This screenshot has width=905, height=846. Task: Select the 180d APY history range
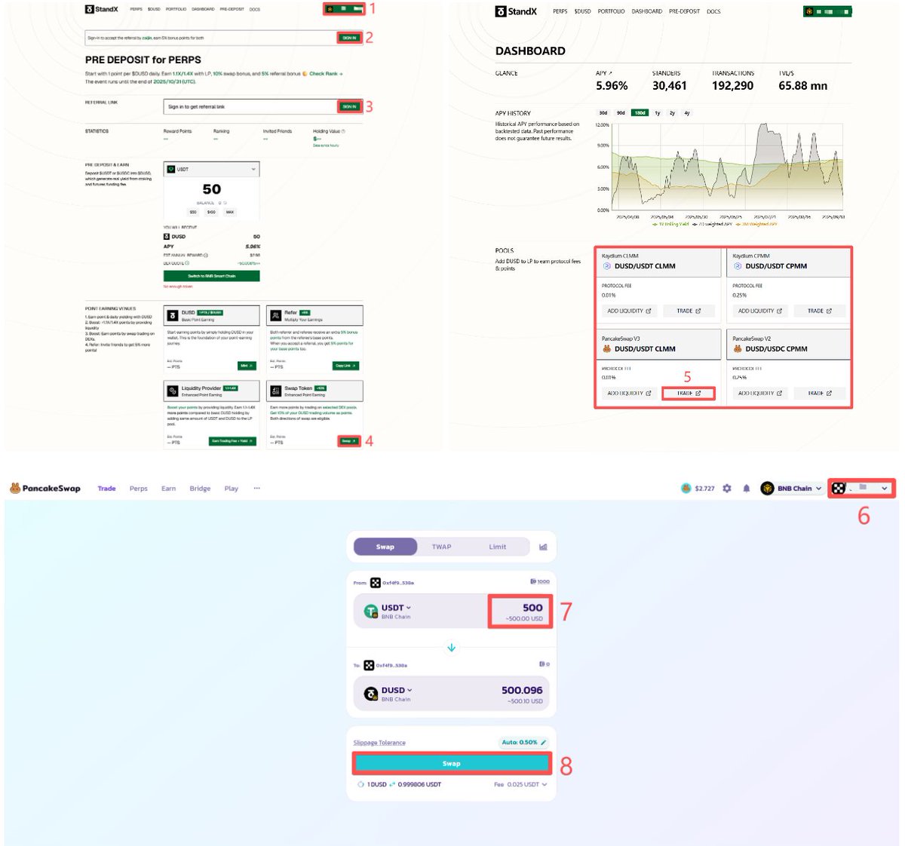640,113
